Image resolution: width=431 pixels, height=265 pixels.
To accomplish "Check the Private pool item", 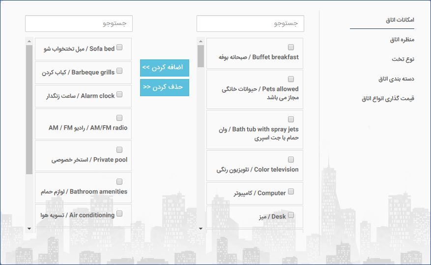I will click(119, 150).
